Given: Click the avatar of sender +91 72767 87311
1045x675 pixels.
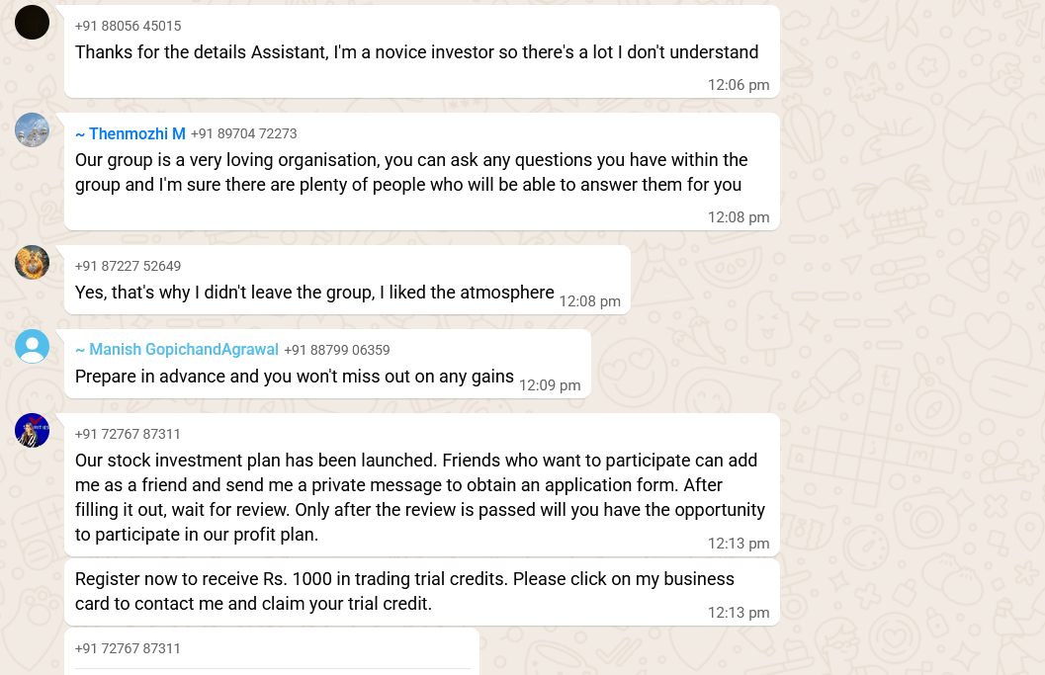Looking at the screenshot, I should 33,431.
